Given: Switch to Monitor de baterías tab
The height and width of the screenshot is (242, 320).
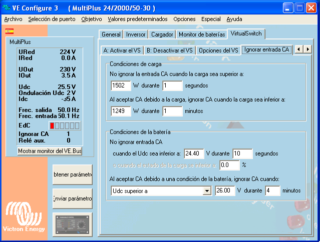Looking at the screenshot, I should 202,34.
